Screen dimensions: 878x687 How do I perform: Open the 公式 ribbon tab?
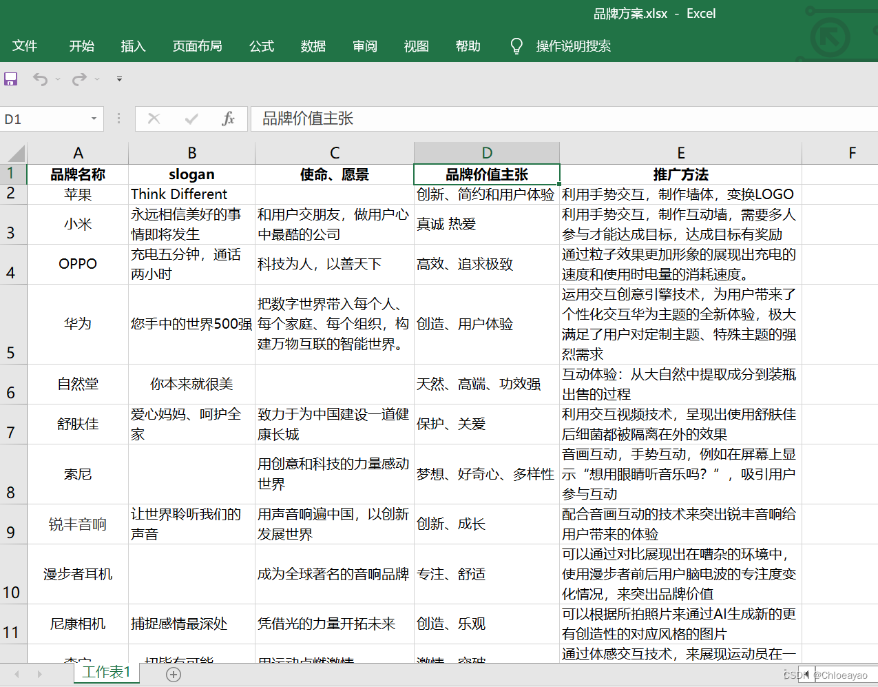pyautogui.click(x=262, y=46)
